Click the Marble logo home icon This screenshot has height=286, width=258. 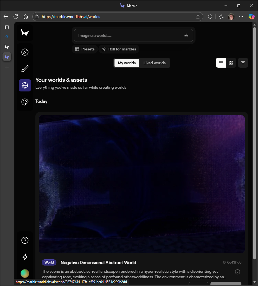point(25,33)
